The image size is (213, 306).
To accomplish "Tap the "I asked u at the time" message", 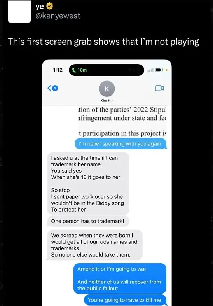I will 88,184.
